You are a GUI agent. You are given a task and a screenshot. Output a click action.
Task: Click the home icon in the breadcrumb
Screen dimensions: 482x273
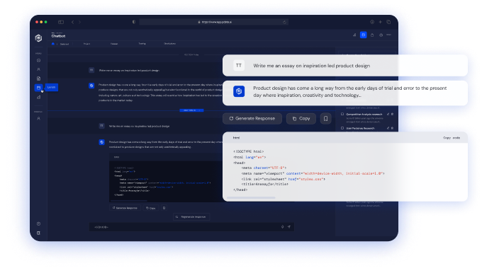pyautogui.click(x=53, y=44)
